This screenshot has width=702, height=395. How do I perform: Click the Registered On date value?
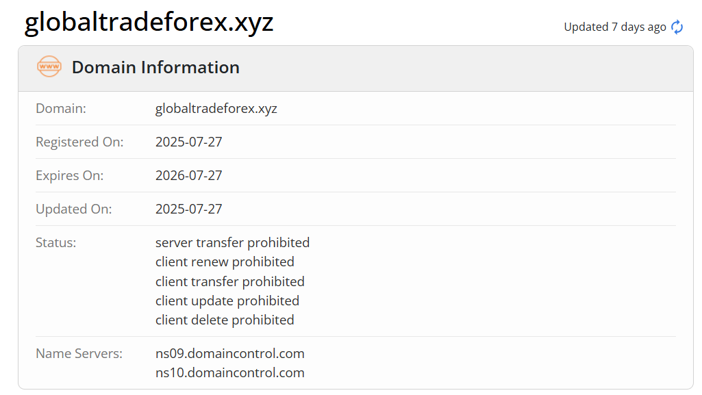(x=188, y=142)
